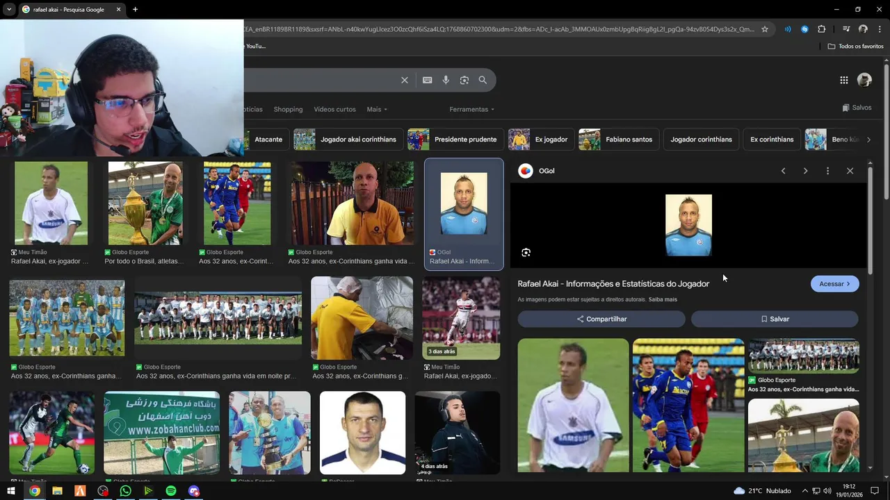Open the on-screen keyboard input tool

click(427, 80)
